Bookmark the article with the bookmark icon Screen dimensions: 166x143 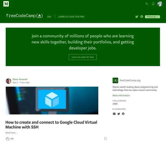point(105,138)
